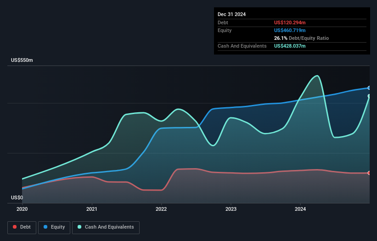
Task: Click the blue Equity endpoint marker on chart
Action: (x=369, y=88)
